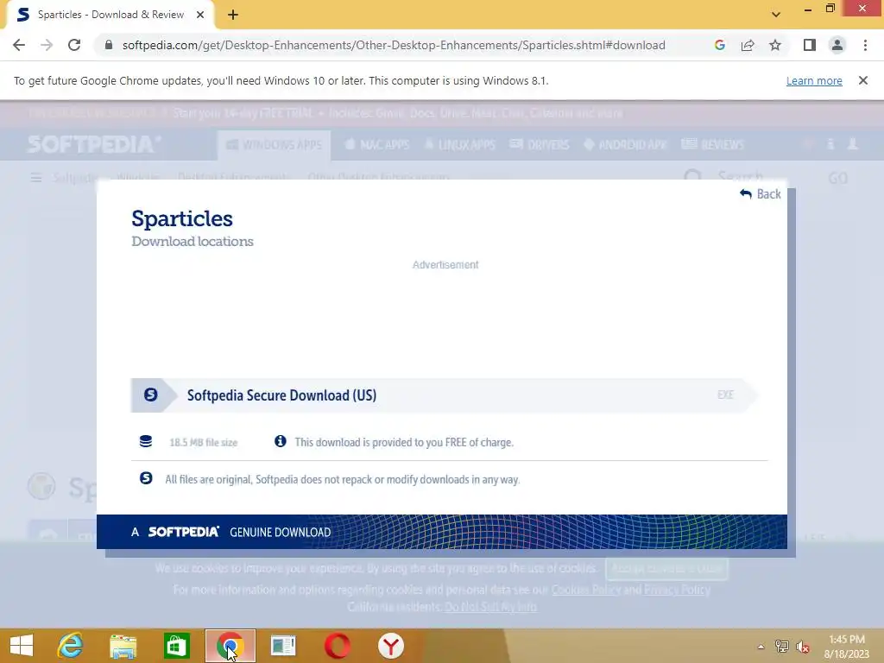884x663 pixels.
Task: Open Google icon in the address bar
Action: (x=719, y=45)
